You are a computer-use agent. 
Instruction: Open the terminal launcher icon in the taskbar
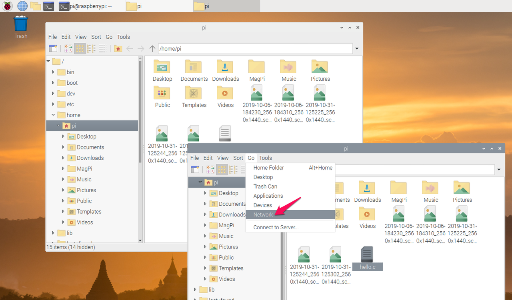[48, 6]
